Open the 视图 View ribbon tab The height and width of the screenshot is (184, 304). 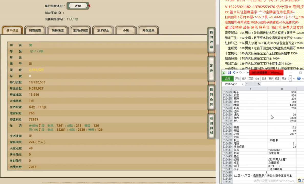tap(277, 78)
